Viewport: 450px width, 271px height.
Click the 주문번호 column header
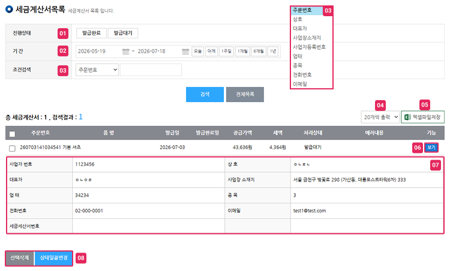[x=40, y=133]
